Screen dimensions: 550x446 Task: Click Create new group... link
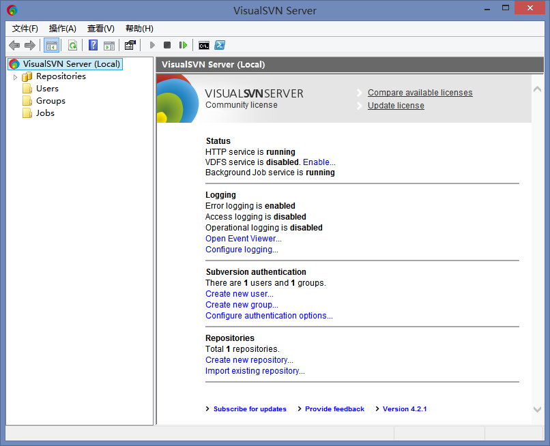pos(242,305)
